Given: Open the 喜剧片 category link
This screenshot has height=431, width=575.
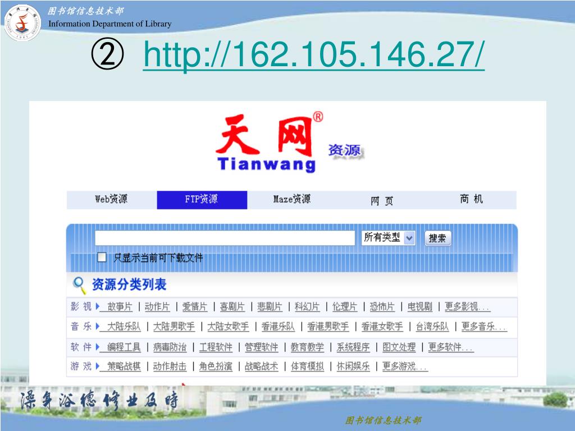Looking at the screenshot, I should tap(232, 307).
